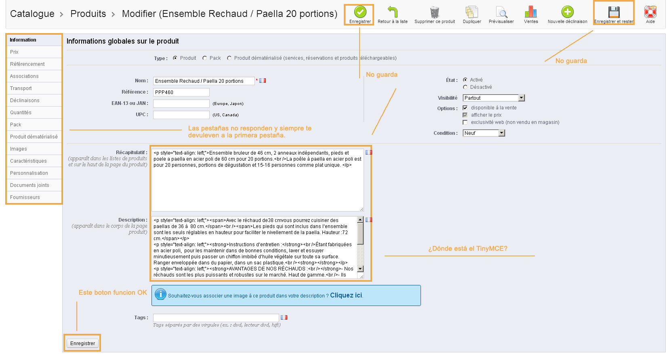Select Produit dématérialisé type radio button
This screenshot has width=667, height=354.
229,58
